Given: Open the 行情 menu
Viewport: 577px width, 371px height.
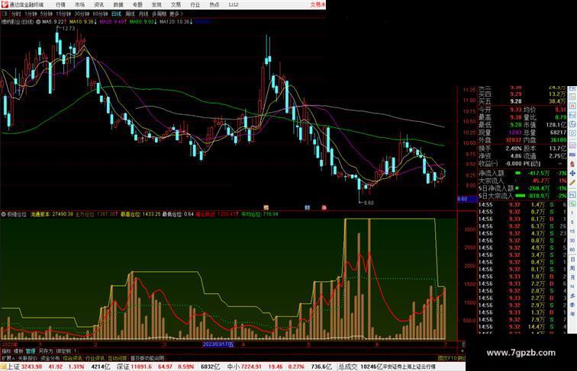Looking at the screenshot, I should 60,5.
